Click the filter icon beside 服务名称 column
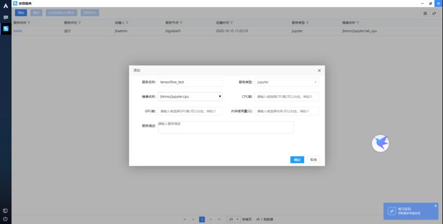 coord(29,23)
